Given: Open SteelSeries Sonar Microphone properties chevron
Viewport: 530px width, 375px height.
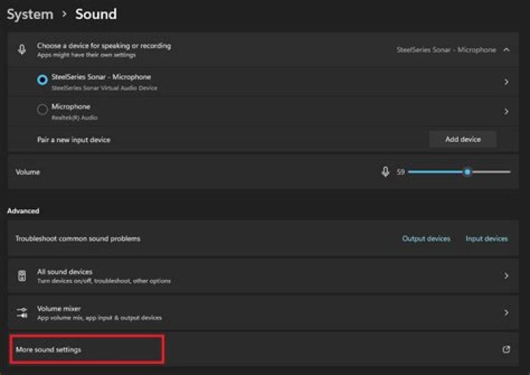Looking at the screenshot, I should click(x=506, y=82).
